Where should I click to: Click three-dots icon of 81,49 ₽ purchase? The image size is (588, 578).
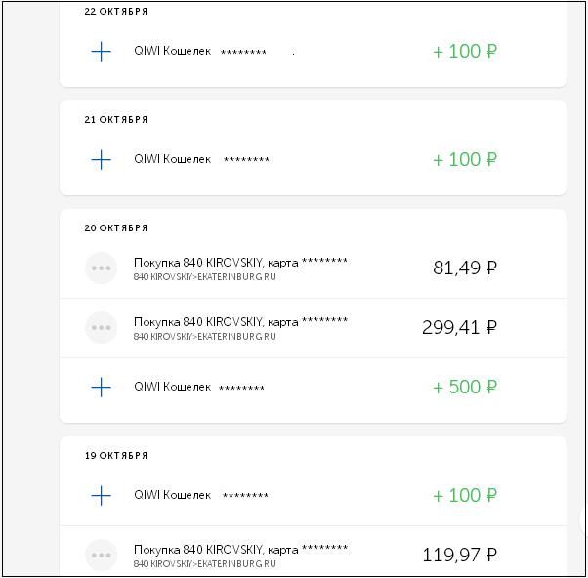point(101,268)
